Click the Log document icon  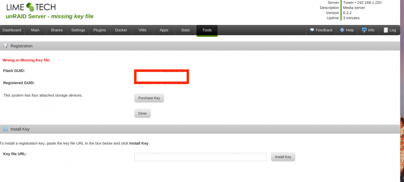click(x=386, y=30)
